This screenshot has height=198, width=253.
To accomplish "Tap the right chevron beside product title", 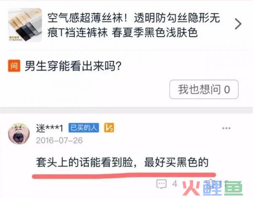I will [x=238, y=24].
